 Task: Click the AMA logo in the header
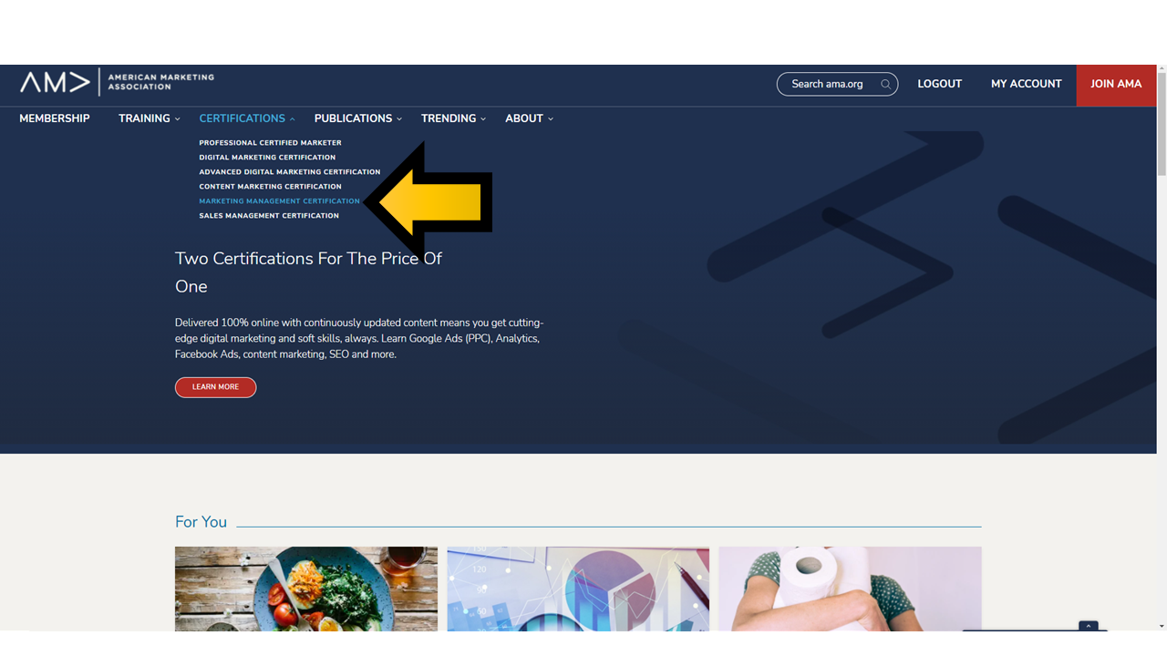click(117, 82)
